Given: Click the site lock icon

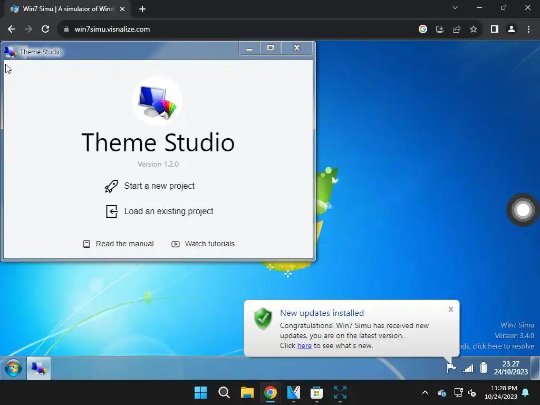Looking at the screenshot, I should (x=66, y=30).
